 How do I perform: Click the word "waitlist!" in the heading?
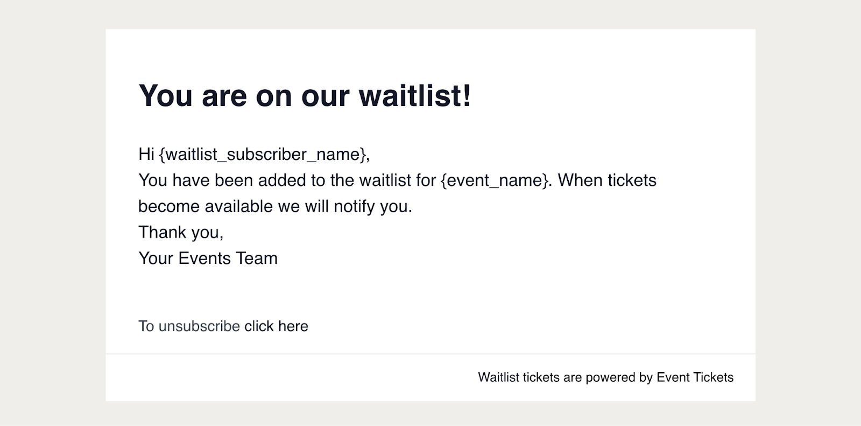[x=415, y=96]
